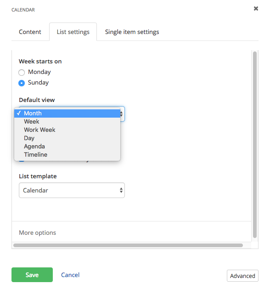Click the vertical scrollbar in settings panel
The image size is (270, 289).
[x=255, y=145]
